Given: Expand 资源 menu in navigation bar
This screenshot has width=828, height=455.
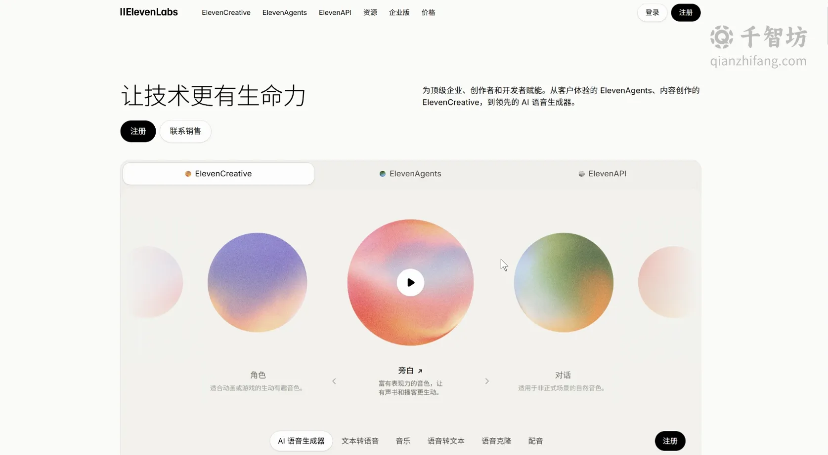Looking at the screenshot, I should click(370, 12).
